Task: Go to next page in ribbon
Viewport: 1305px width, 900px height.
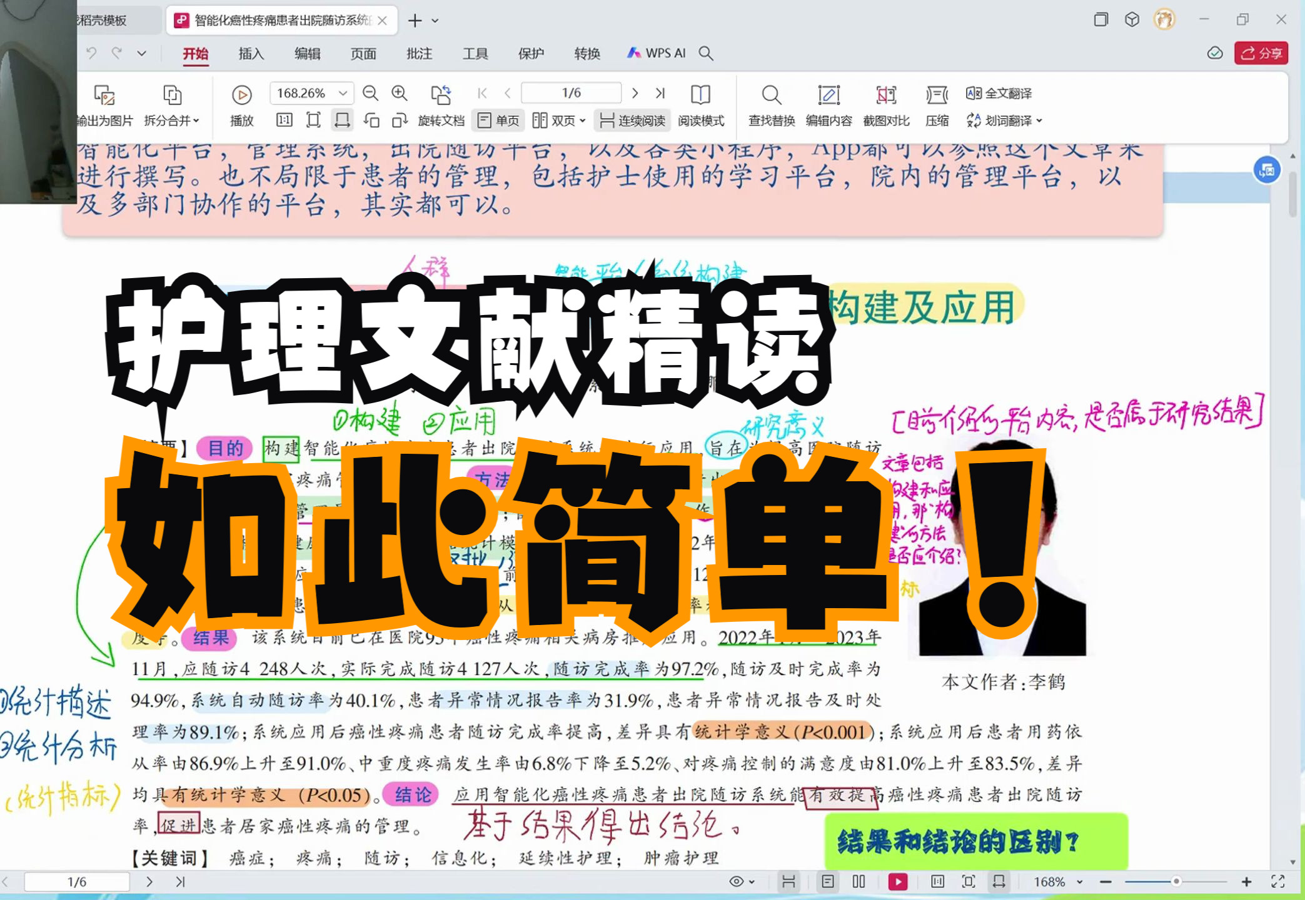Action: pos(635,93)
